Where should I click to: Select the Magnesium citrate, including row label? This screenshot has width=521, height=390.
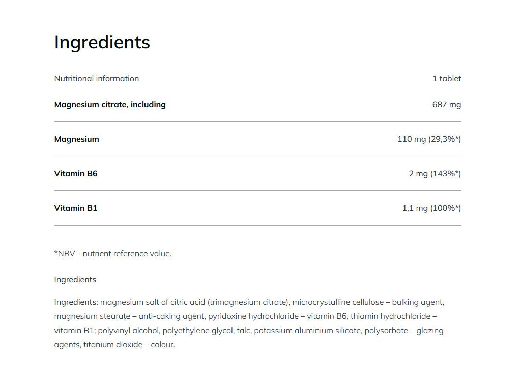110,105
